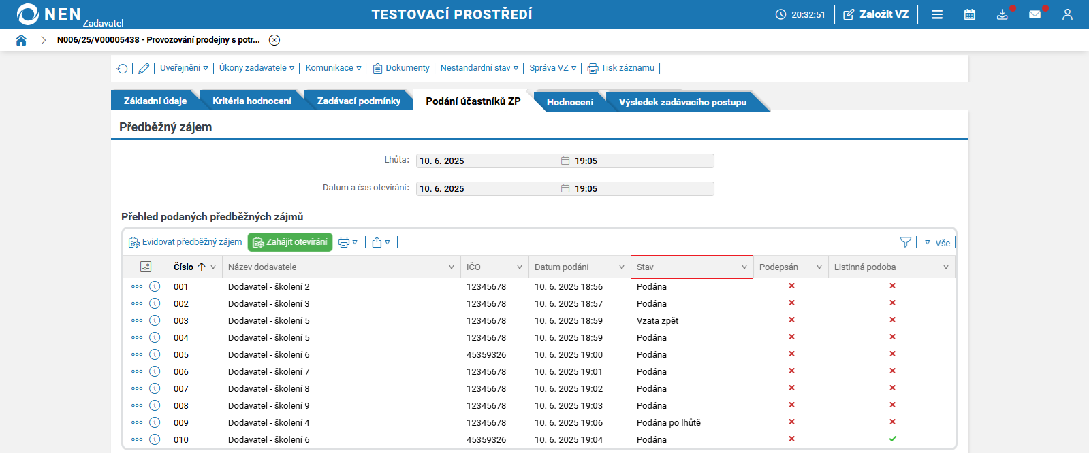Show info for row 003

pyautogui.click(x=155, y=320)
